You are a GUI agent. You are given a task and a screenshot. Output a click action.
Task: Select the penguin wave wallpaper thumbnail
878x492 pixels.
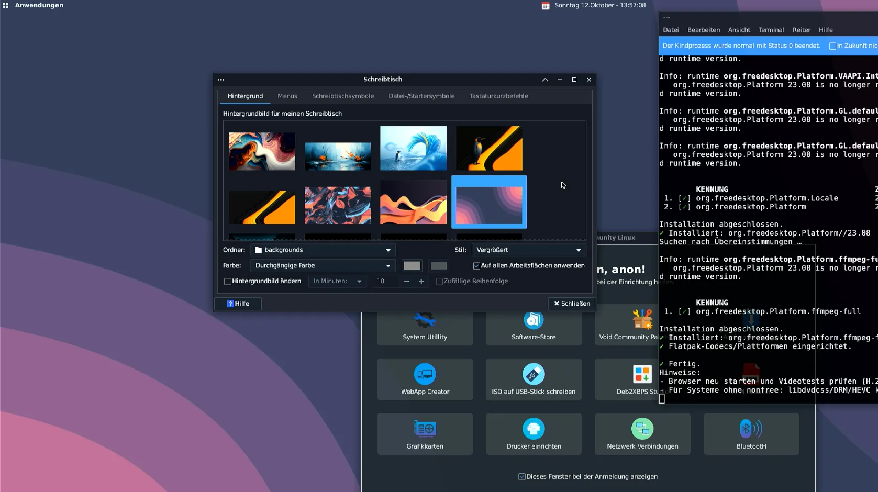point(413,148)
